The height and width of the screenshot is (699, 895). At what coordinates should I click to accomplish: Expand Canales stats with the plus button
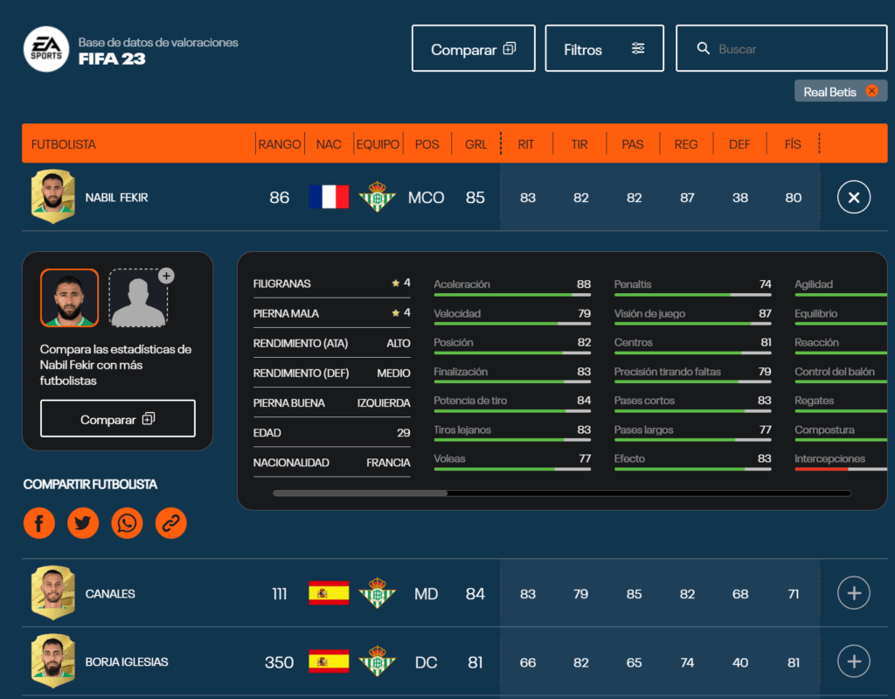(x=853, y=593)
